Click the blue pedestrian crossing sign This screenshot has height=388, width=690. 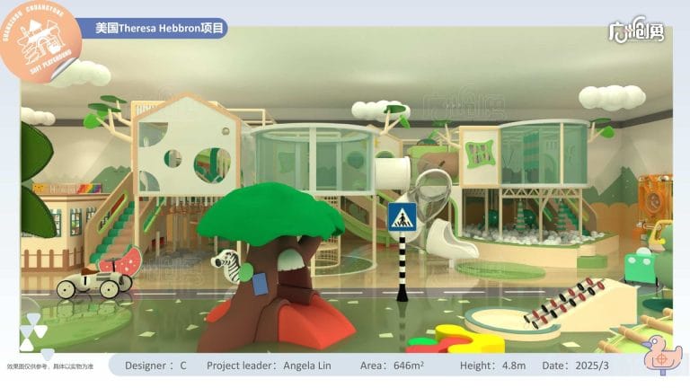tap(401, 217)
